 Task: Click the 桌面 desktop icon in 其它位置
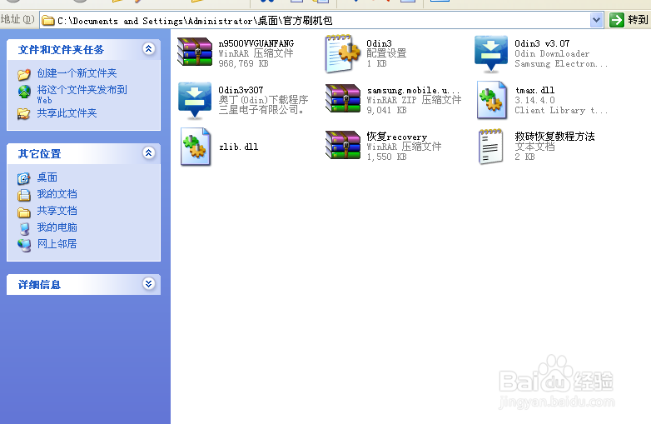tap(23, 178)
